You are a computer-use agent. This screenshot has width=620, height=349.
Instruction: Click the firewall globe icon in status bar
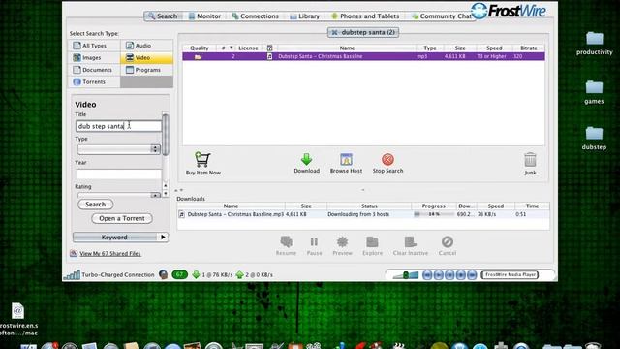(x=163, y=274)
